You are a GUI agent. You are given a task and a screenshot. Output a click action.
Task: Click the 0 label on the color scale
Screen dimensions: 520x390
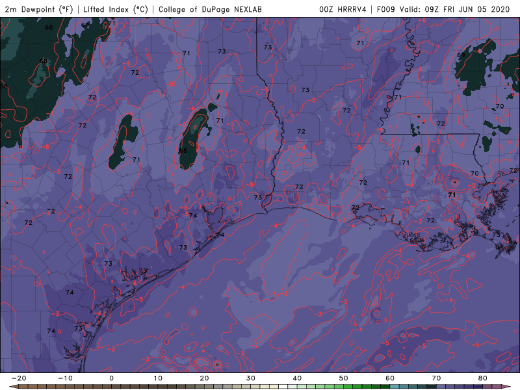[111, 378]
